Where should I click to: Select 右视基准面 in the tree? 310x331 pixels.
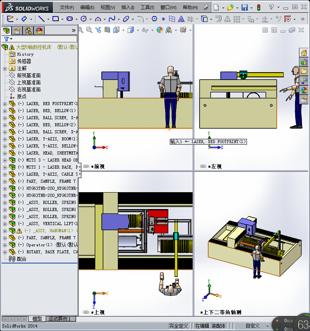[29, 89]
